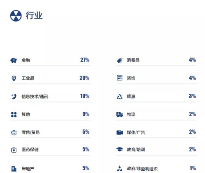Select the 行业 heading title
The image size is (205, 173).
tap(34, 15)
